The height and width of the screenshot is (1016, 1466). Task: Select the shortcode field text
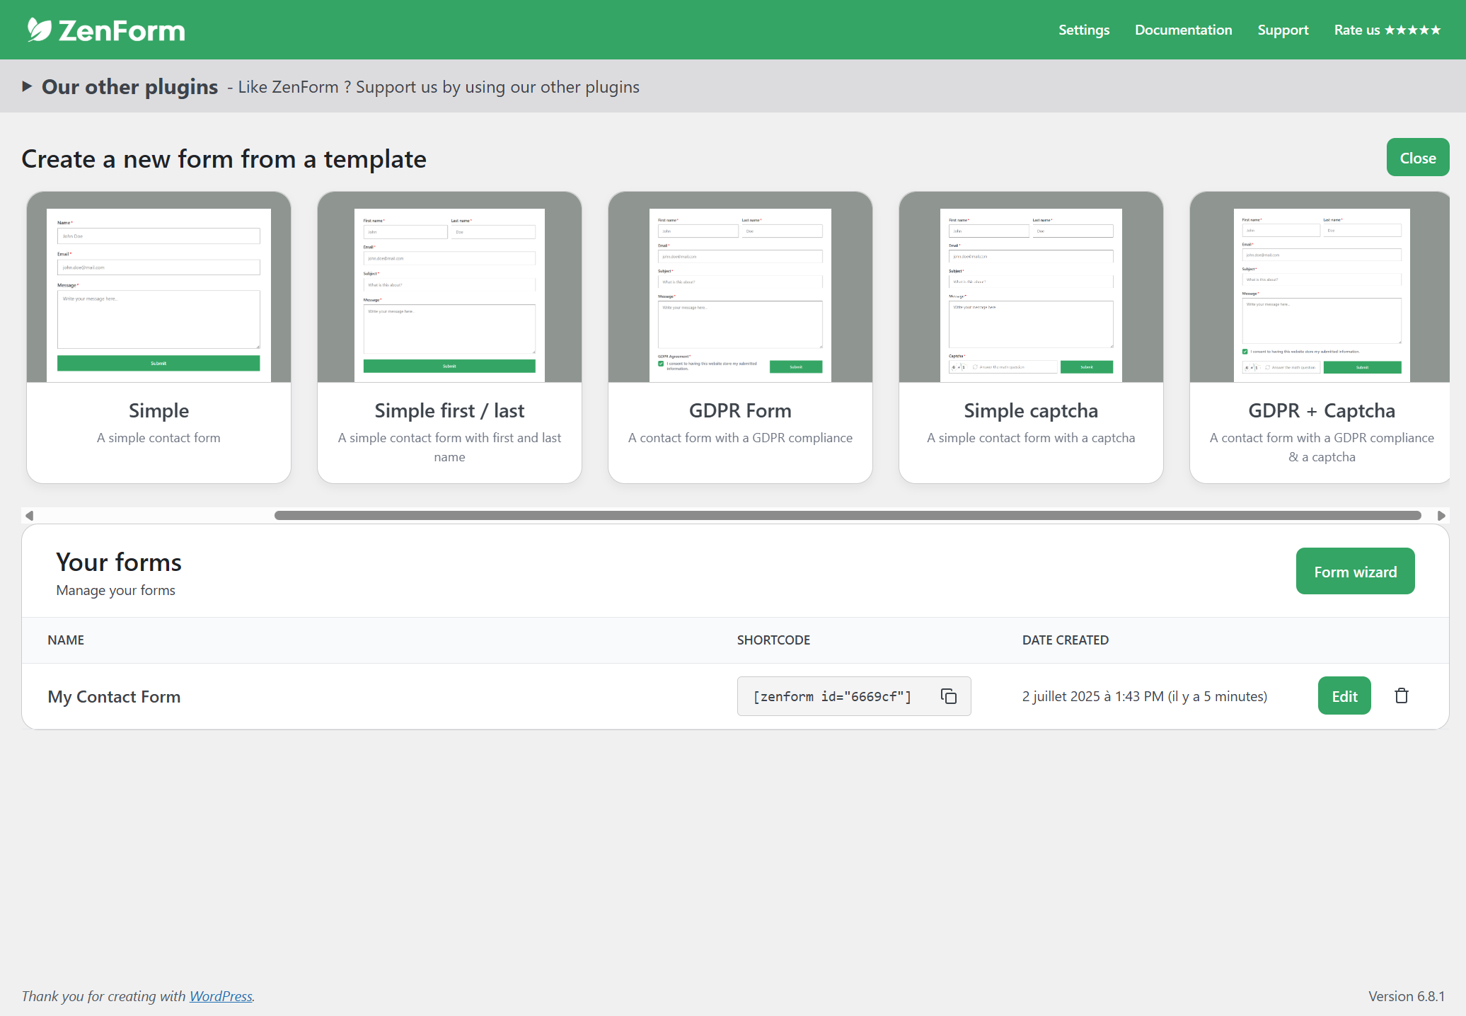pyautogui.click(x=832, y=697)
